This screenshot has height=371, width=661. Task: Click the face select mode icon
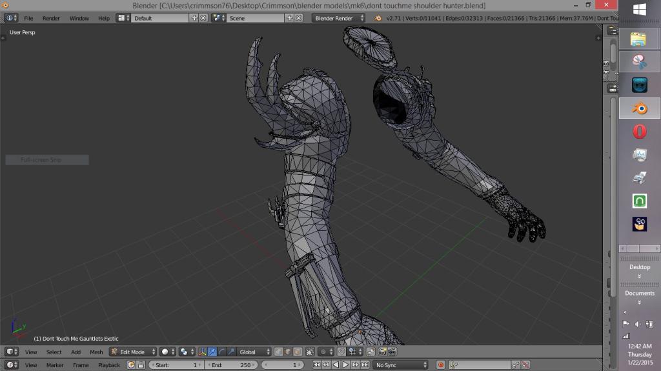[x=297, y=352]
